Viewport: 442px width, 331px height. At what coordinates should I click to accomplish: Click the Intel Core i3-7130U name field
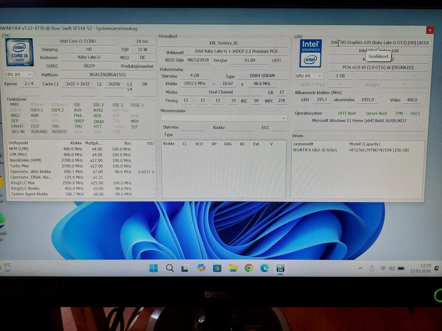tap(77, 41)
